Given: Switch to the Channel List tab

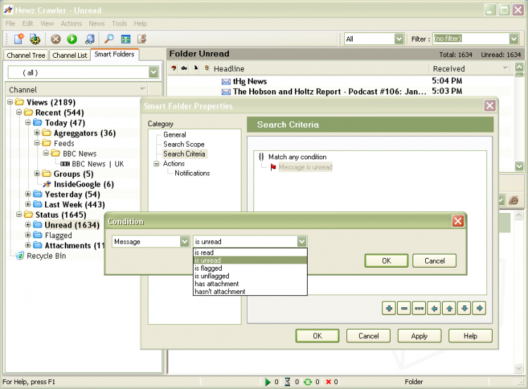Looking at the screenshot, I should tap(70, 55).
